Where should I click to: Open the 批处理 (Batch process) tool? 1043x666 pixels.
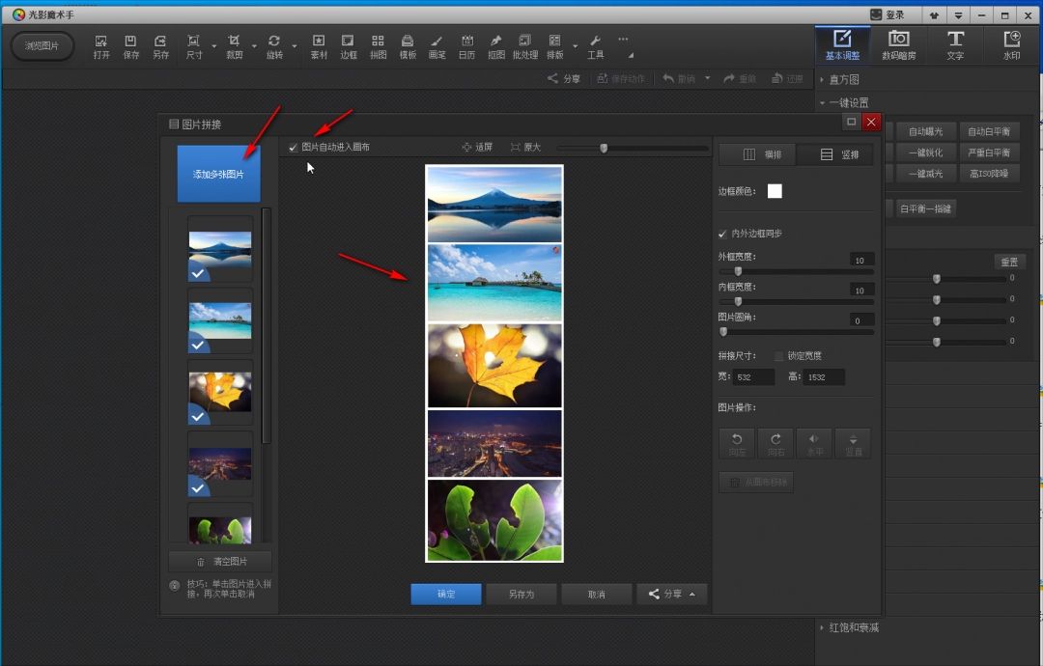(x=524, y=46)
